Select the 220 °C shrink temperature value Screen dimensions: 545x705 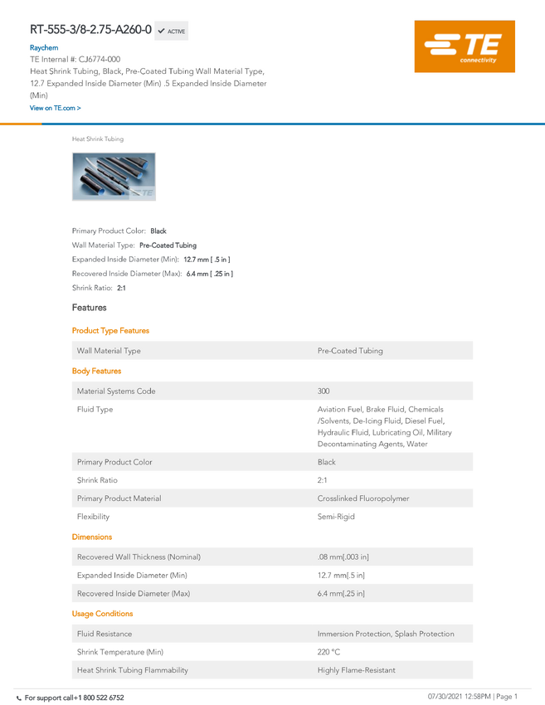click(328, 652)
